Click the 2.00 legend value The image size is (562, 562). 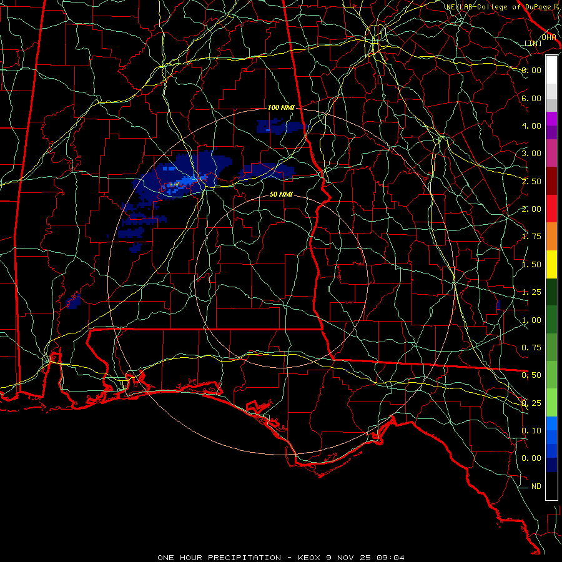coord(531,209)
